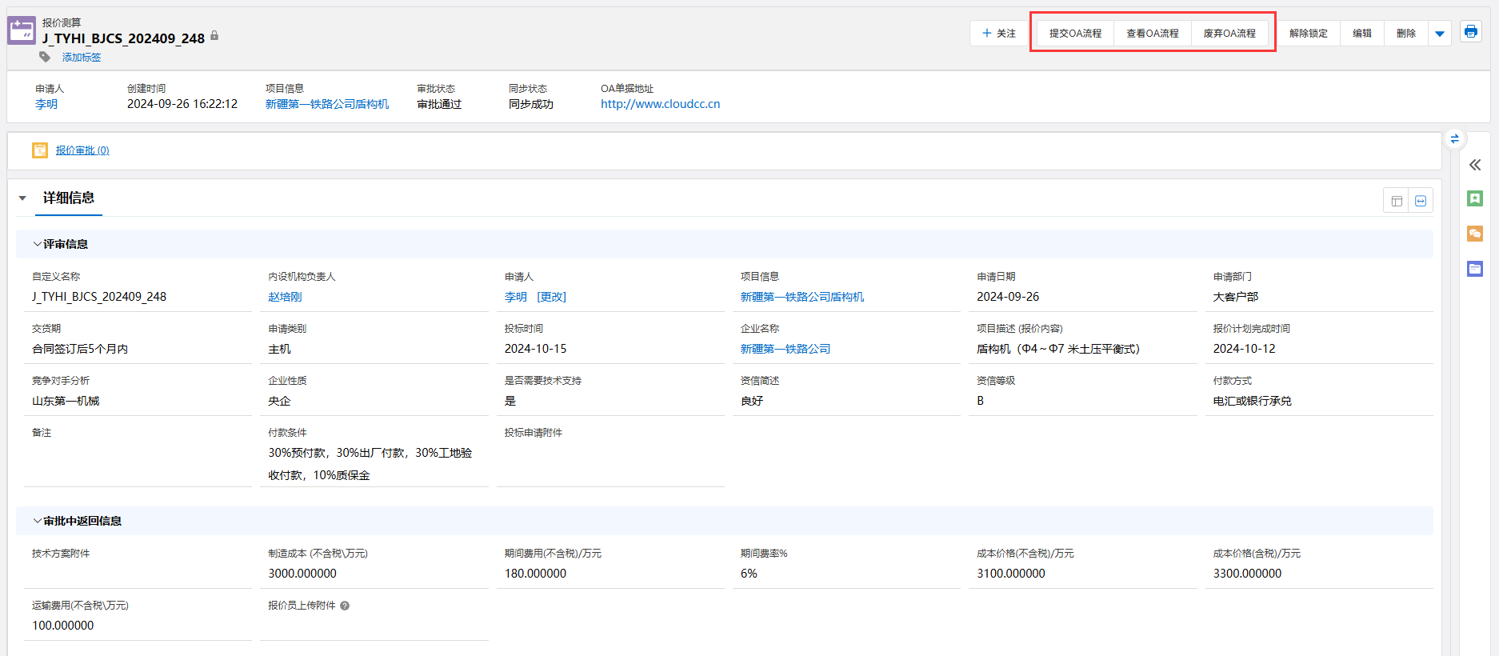Open the dropdown arrow next to 删除
The height and width of the screenshot is (656, 1499).
pos(1440,34)
